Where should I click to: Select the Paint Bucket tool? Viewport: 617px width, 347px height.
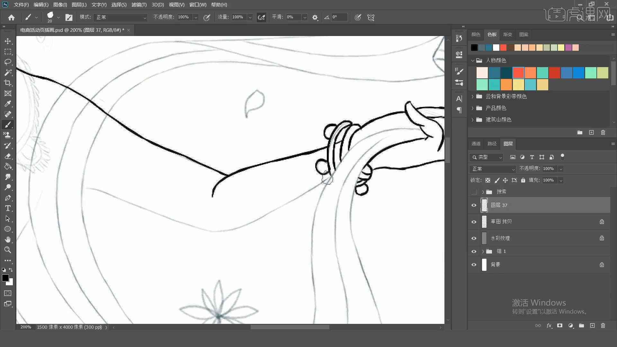pyautogui.click(x=8, y=166)
